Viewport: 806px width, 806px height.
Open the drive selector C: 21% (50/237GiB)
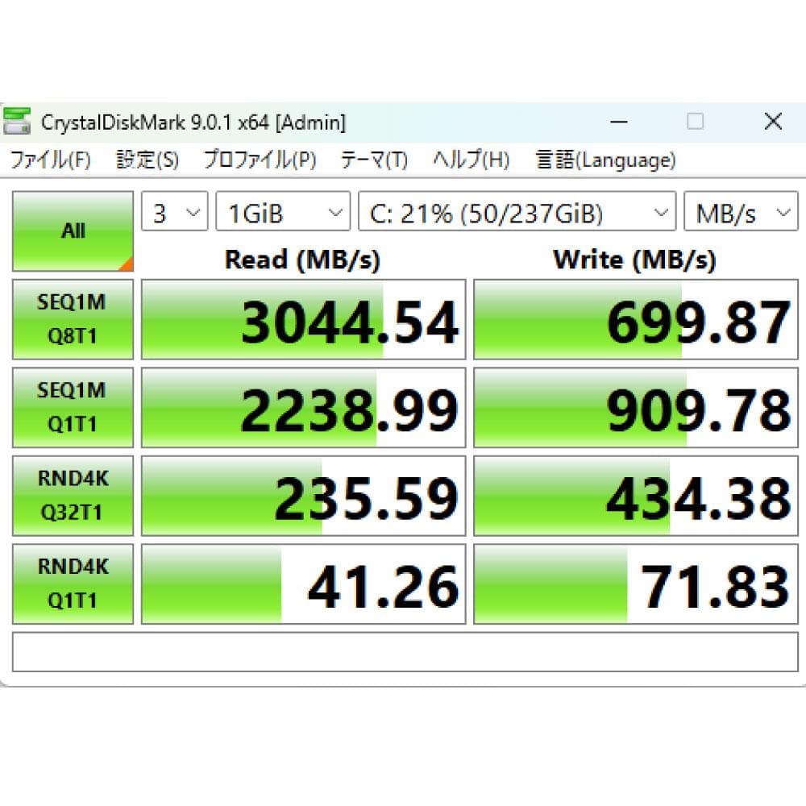click(x=517, y=211)
